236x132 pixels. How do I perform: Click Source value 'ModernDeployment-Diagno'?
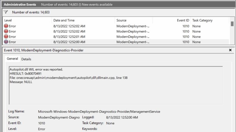pos(59,117)
